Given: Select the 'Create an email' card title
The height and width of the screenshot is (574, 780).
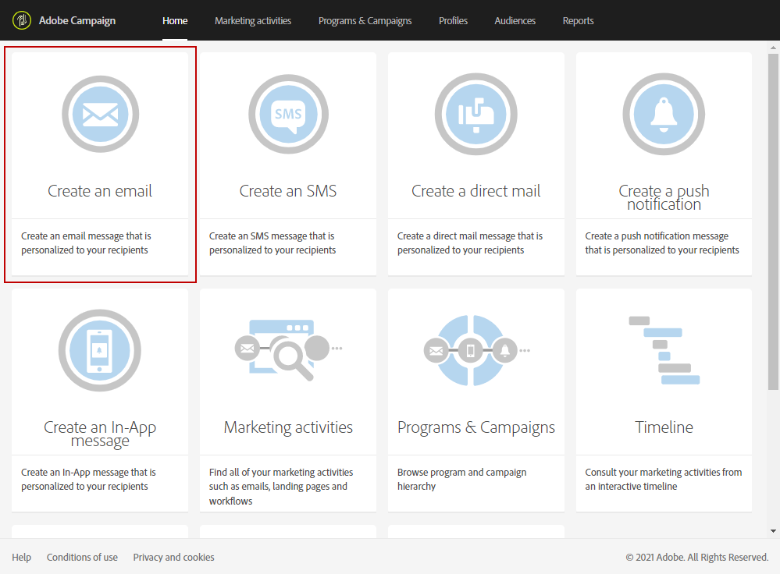Looking at the screenshot, I should coord(100,191).
